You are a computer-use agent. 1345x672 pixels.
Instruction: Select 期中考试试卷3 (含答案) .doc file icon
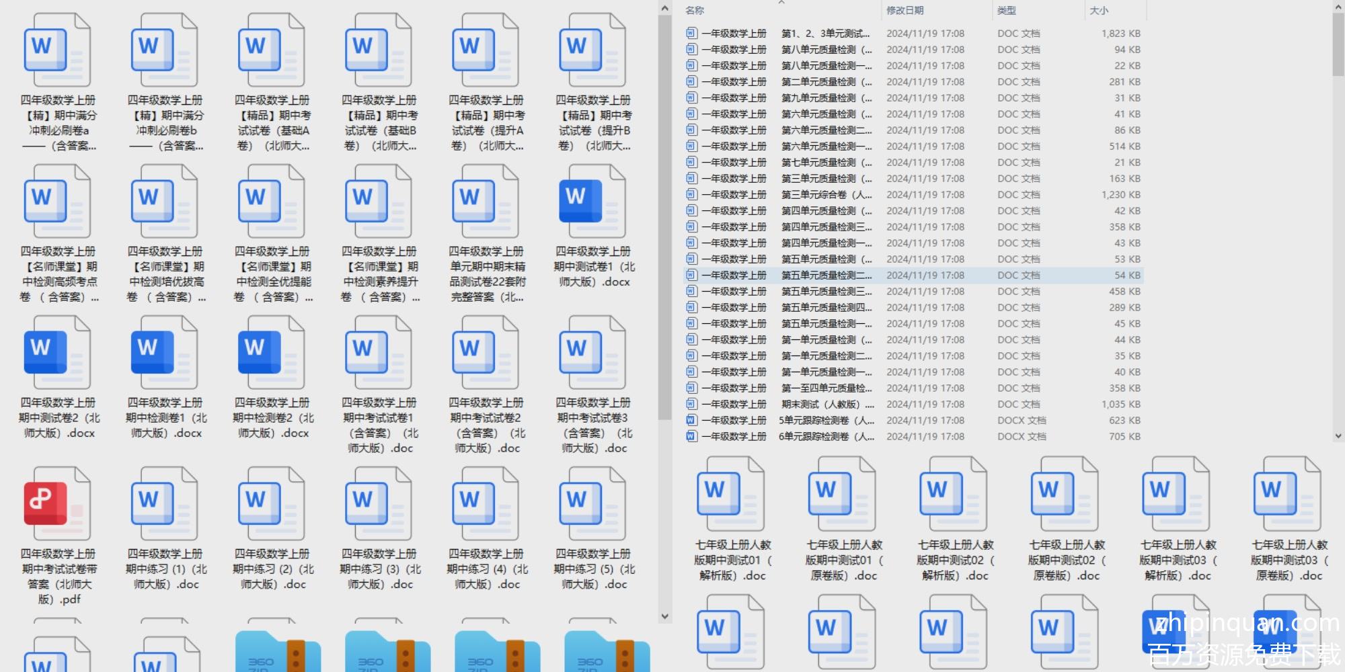592,352
